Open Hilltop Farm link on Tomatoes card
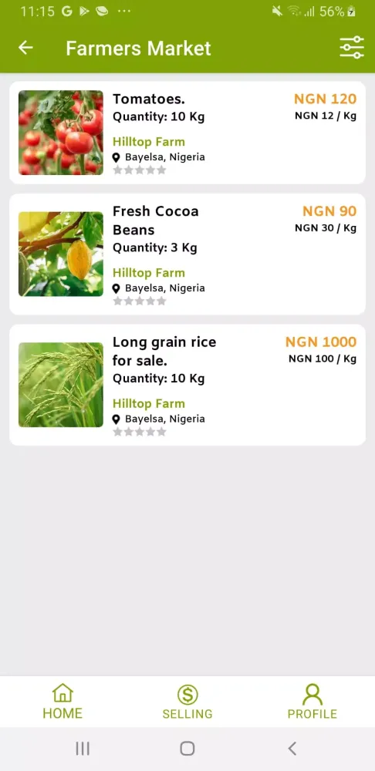The width and height of the screenshot is (375, 771). coord(149,142)
